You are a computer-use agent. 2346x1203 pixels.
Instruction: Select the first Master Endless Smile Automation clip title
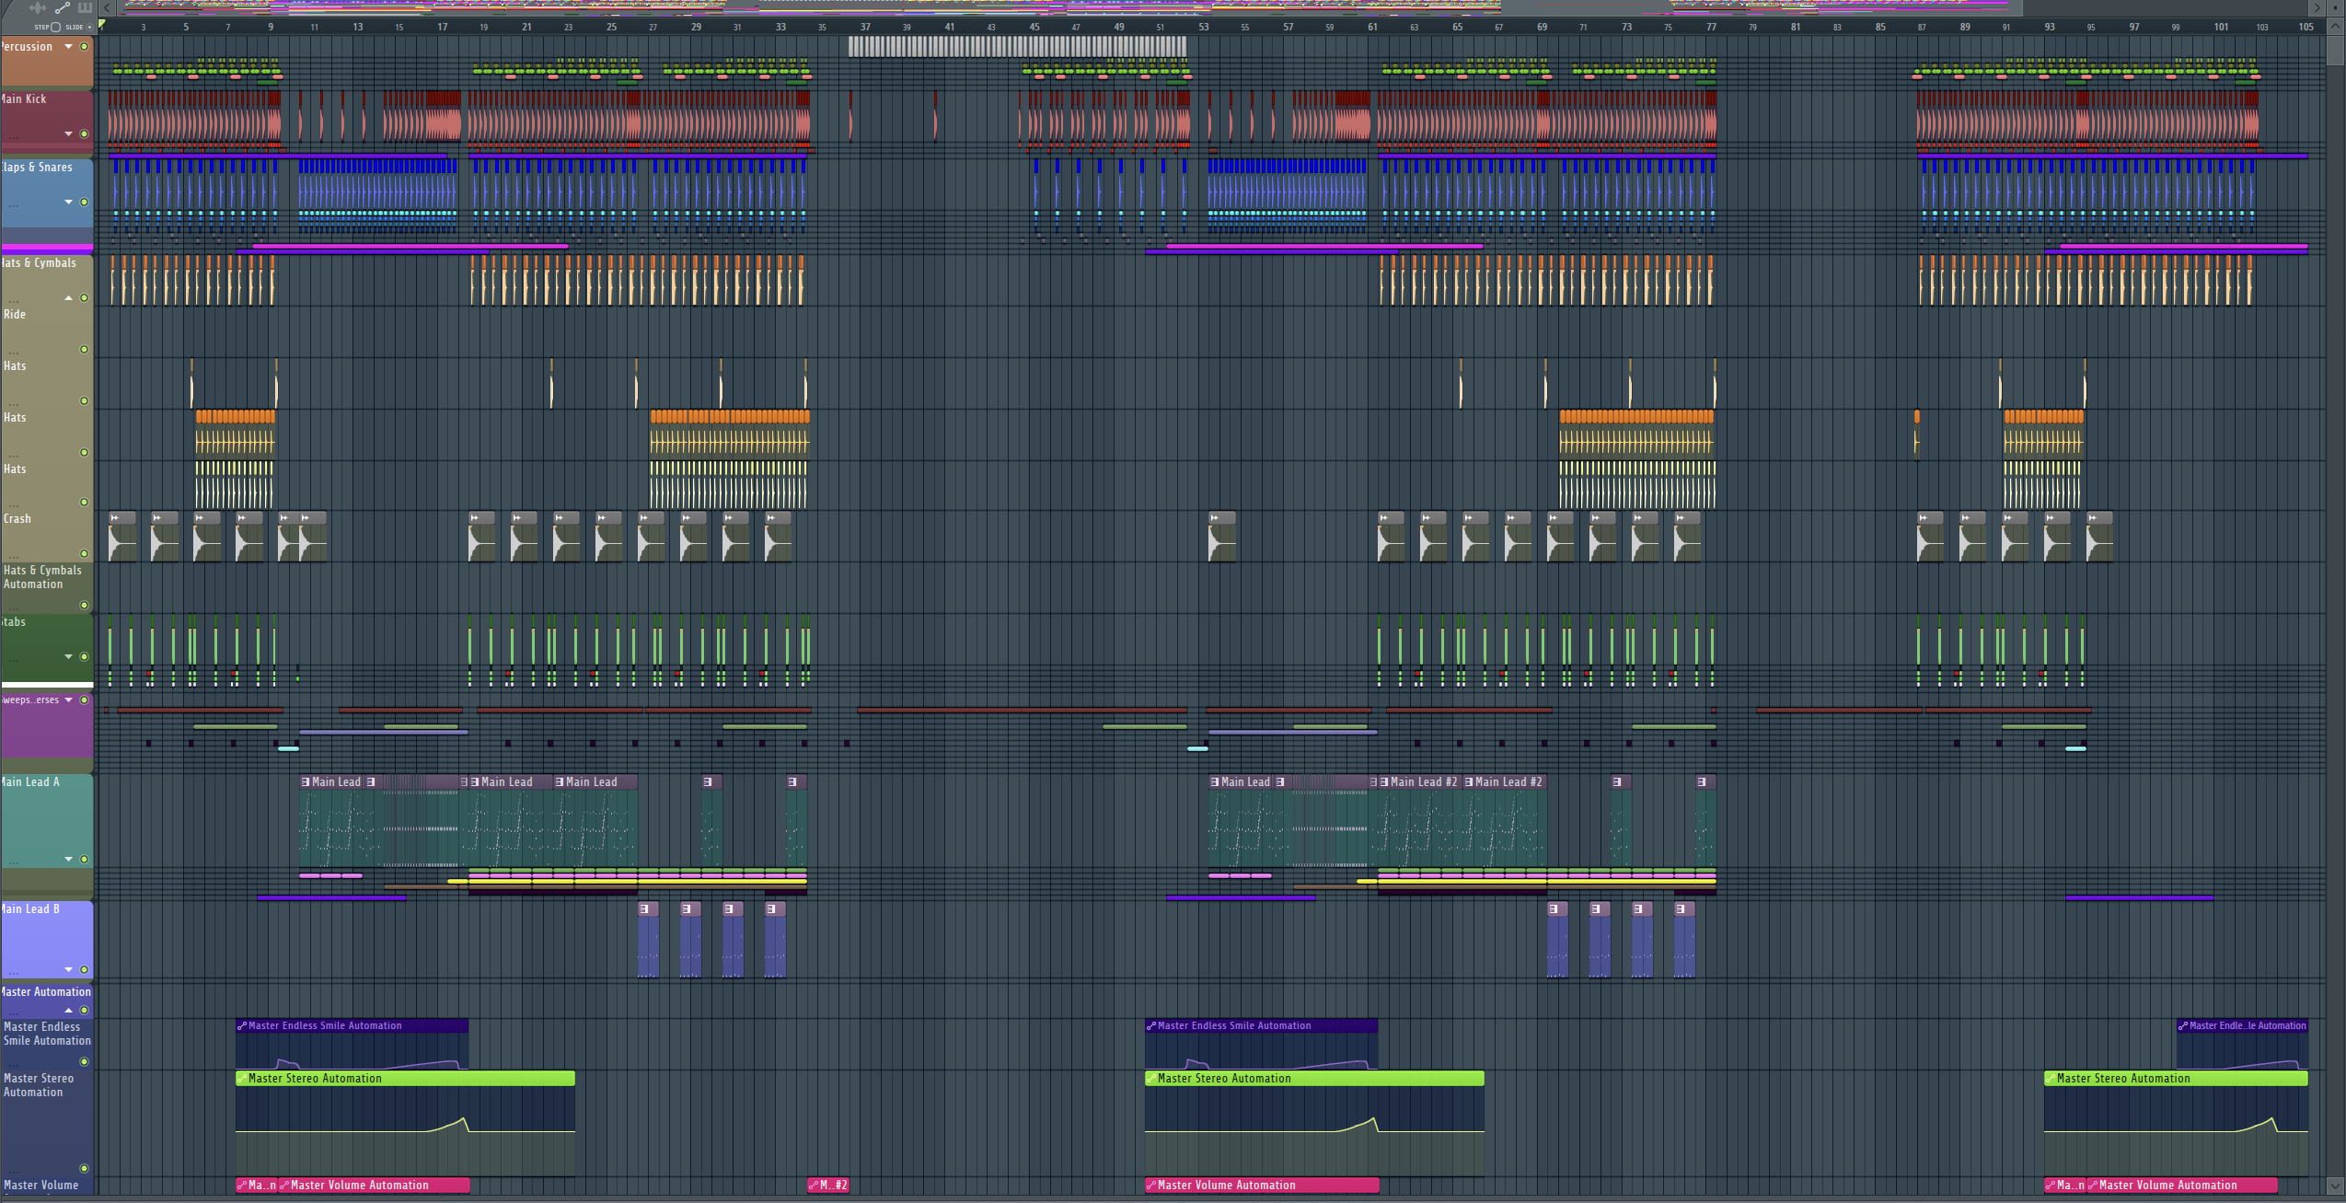click(x=324, y=1026)
